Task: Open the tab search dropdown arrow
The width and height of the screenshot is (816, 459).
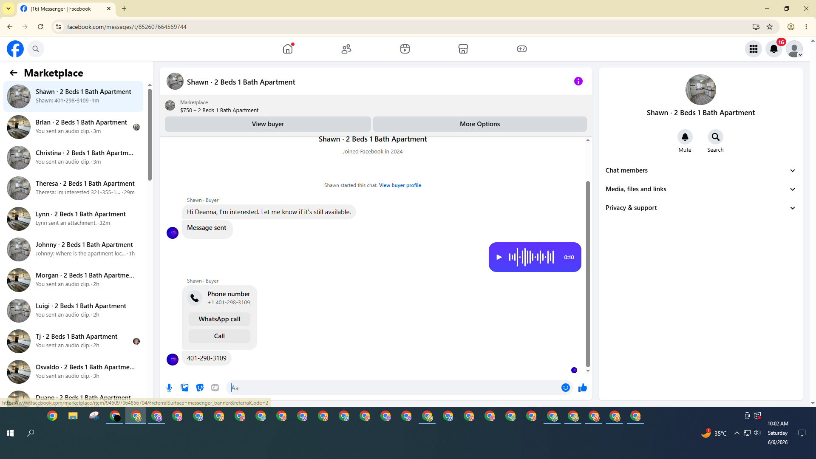Action: (8, 8)
